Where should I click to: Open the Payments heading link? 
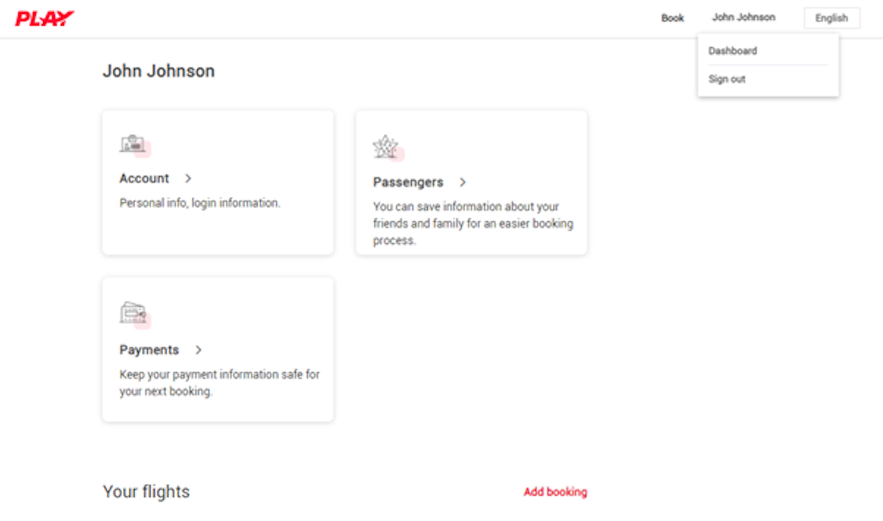point(149,350)
